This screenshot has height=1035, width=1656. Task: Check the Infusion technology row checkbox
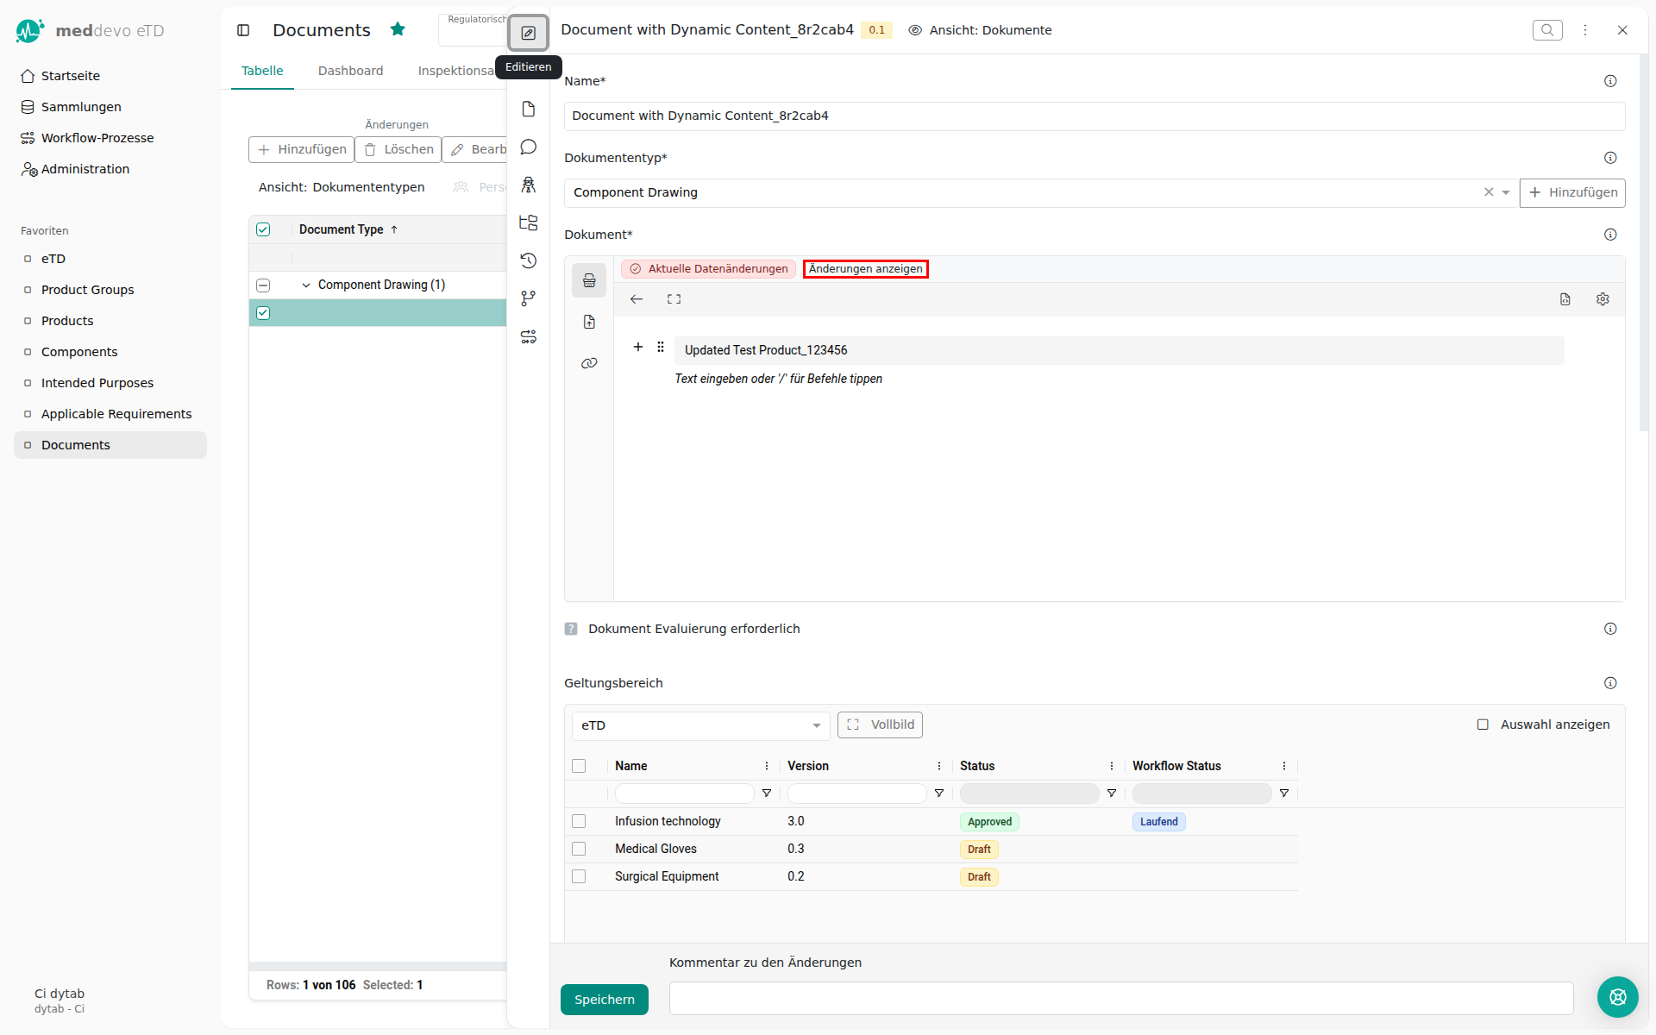pos(579,821)
